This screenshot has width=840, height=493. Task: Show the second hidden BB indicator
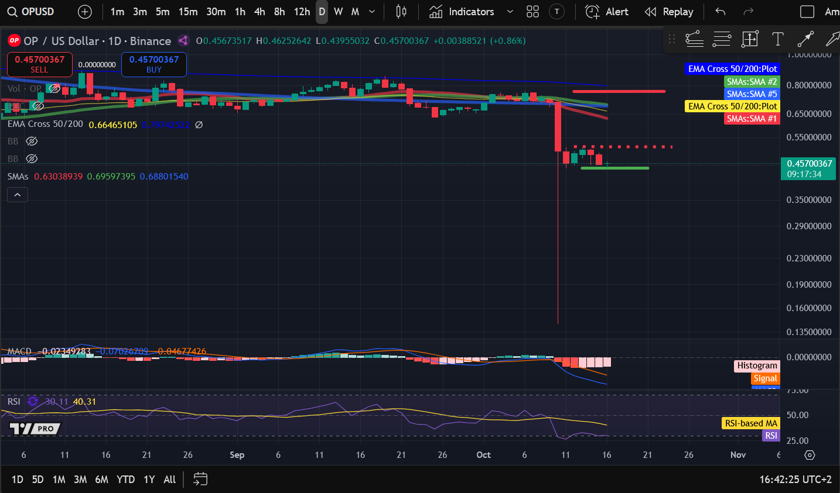[32, 159]
